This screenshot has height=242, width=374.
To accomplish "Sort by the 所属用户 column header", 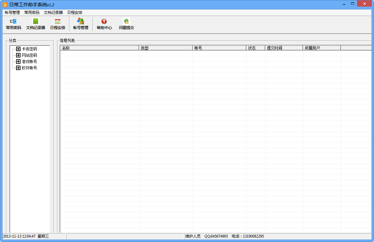I will (322, 48).
